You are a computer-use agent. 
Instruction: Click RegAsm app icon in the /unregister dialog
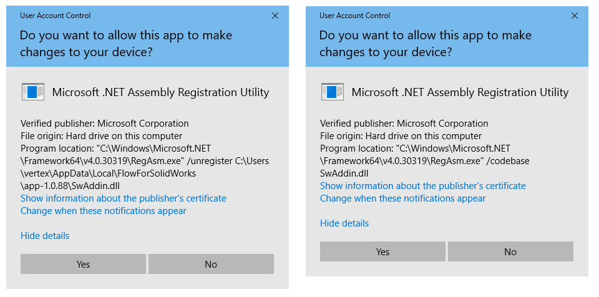32,92
